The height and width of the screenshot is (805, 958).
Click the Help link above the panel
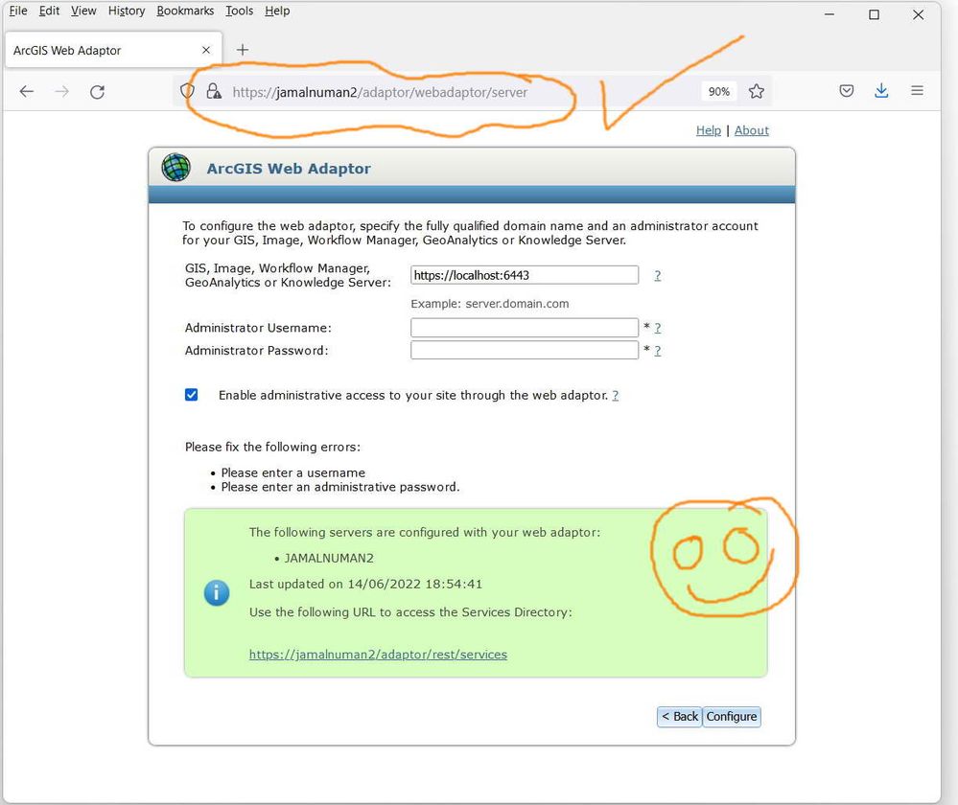click(708, 130)
